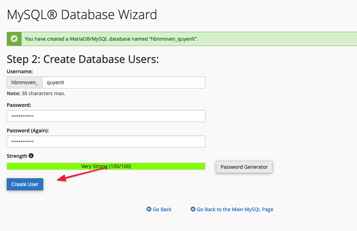
Task: Click the Username label
Action: point(20,71)
